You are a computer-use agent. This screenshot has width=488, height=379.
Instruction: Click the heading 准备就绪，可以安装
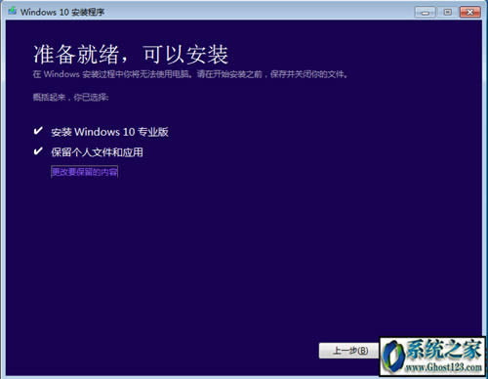pyautogui.click(x=131, y=55)
